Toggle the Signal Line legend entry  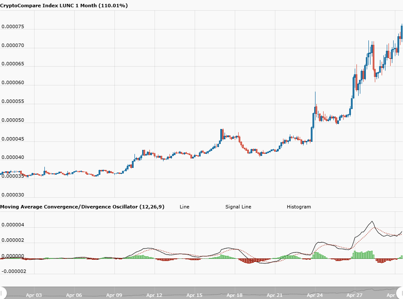click(238, 207)
